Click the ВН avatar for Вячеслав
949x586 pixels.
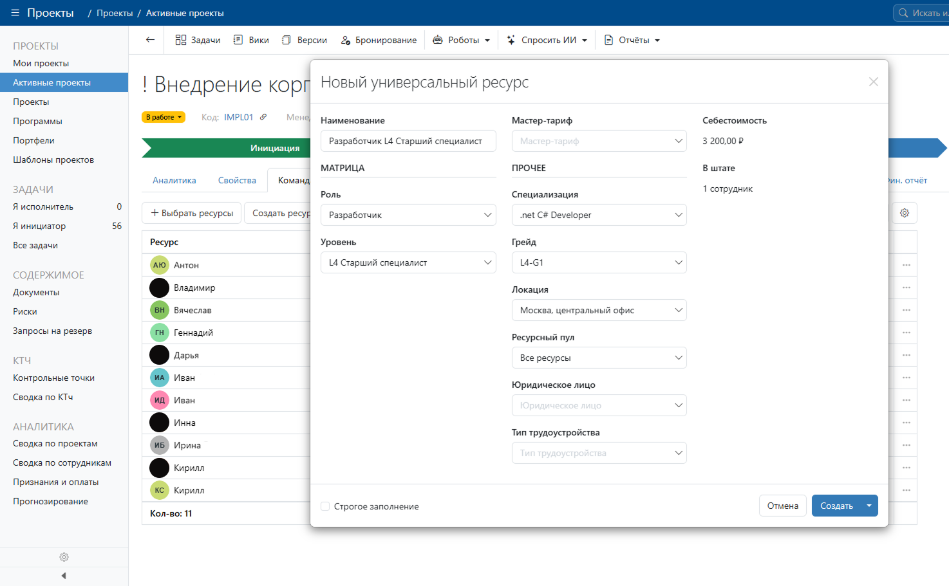pos(160,310)
